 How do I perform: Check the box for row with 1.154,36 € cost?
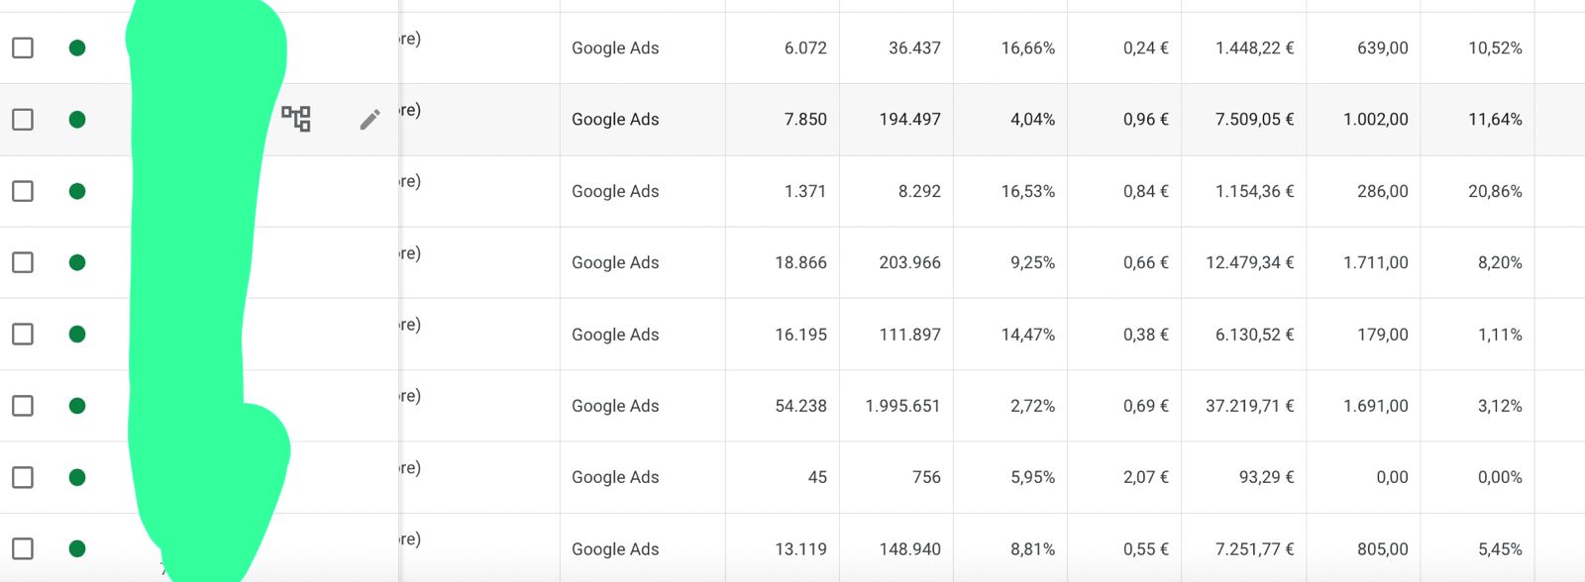point(23,191)
